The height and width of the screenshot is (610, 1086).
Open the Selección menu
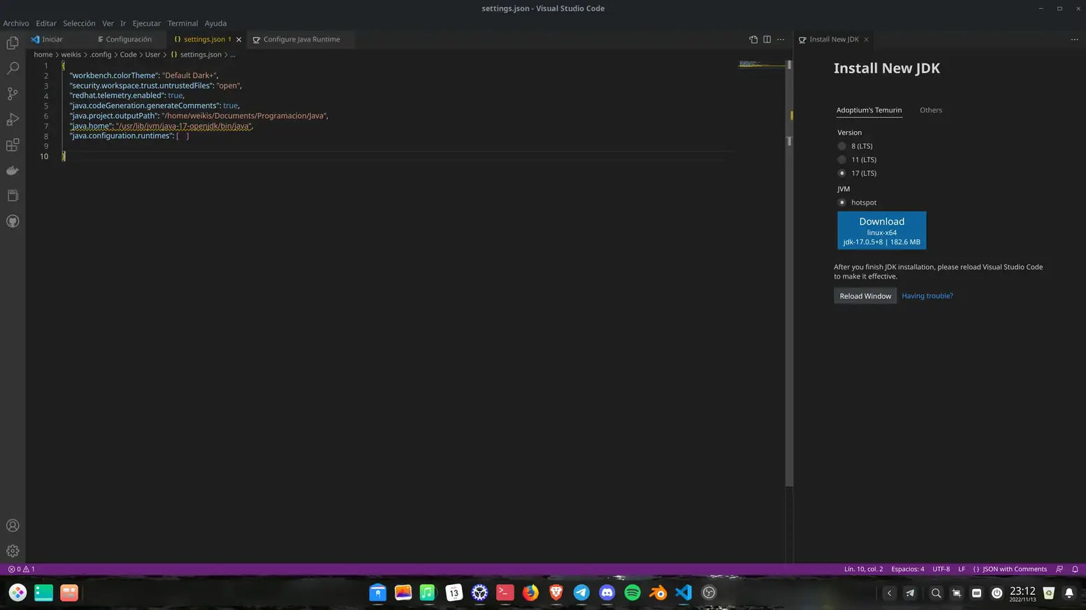coord(79,23)
